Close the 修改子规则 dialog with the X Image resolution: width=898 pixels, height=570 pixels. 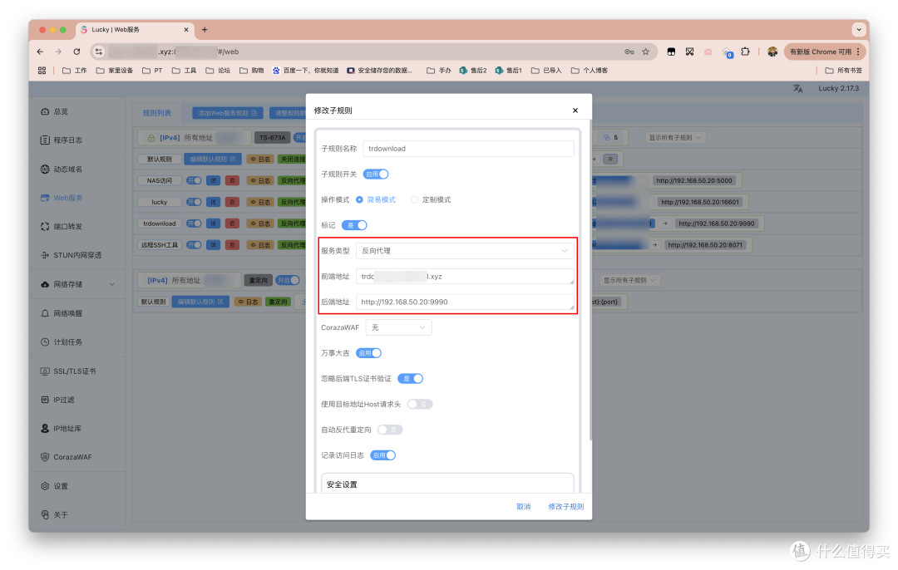575,111
